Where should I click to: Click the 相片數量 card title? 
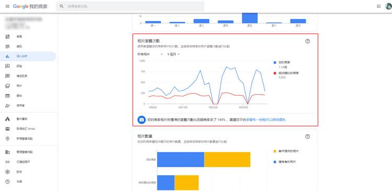tap(145, 136)
